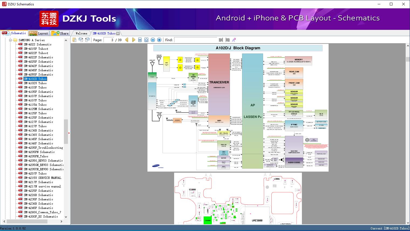Click PDF icon beside SM-A226B Schematic
The height and width of the screenshot is (231, 410).
point(20,195)
